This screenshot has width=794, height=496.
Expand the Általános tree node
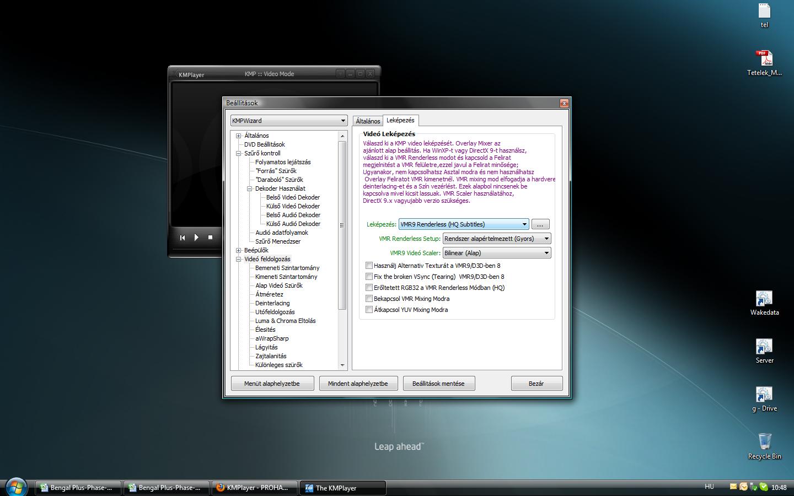tap(239, 136)
